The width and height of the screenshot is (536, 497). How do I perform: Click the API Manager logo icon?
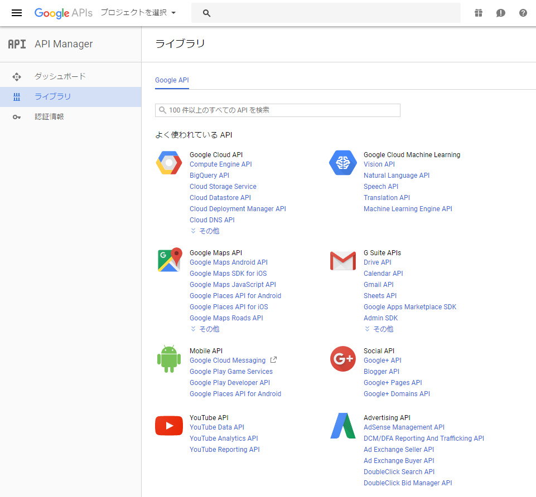(17, 44)
